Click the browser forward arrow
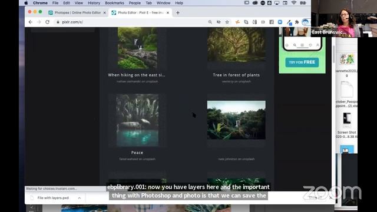This screenshot has width=377, height=212. [x=39, y=22]
